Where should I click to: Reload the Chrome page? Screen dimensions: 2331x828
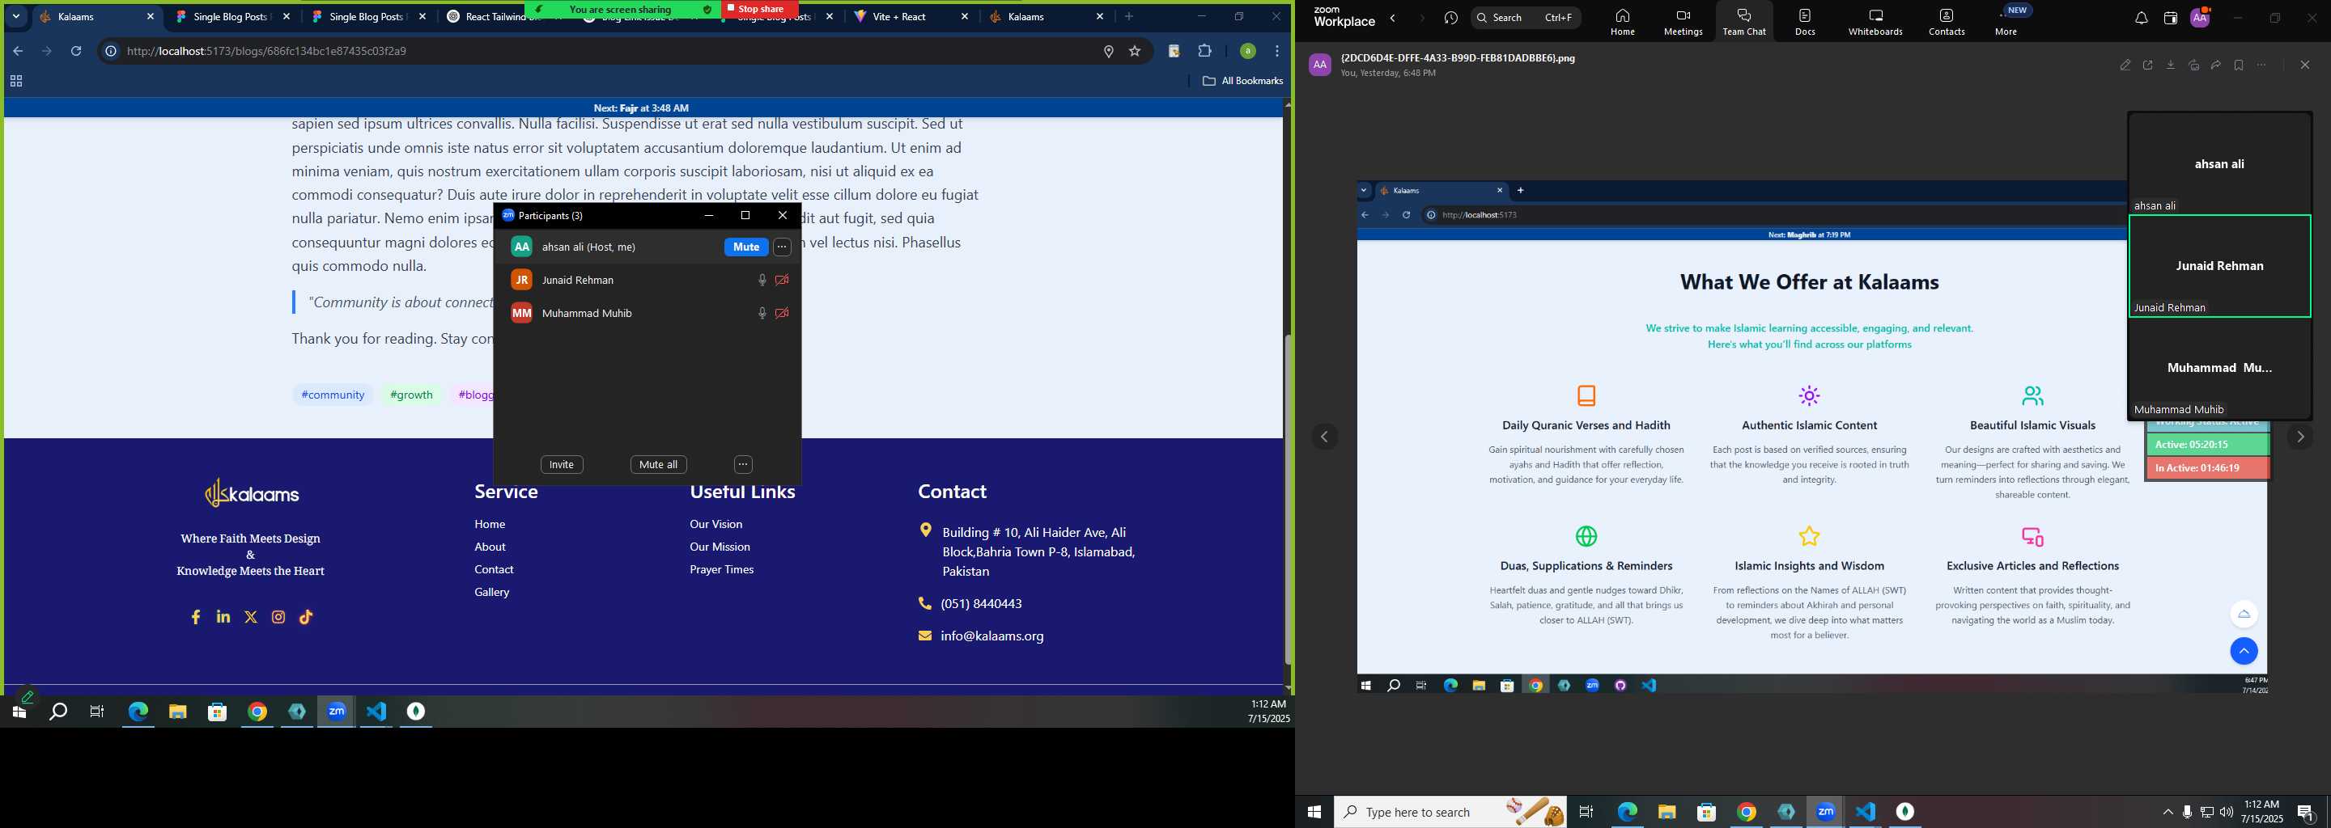(76, 52)
